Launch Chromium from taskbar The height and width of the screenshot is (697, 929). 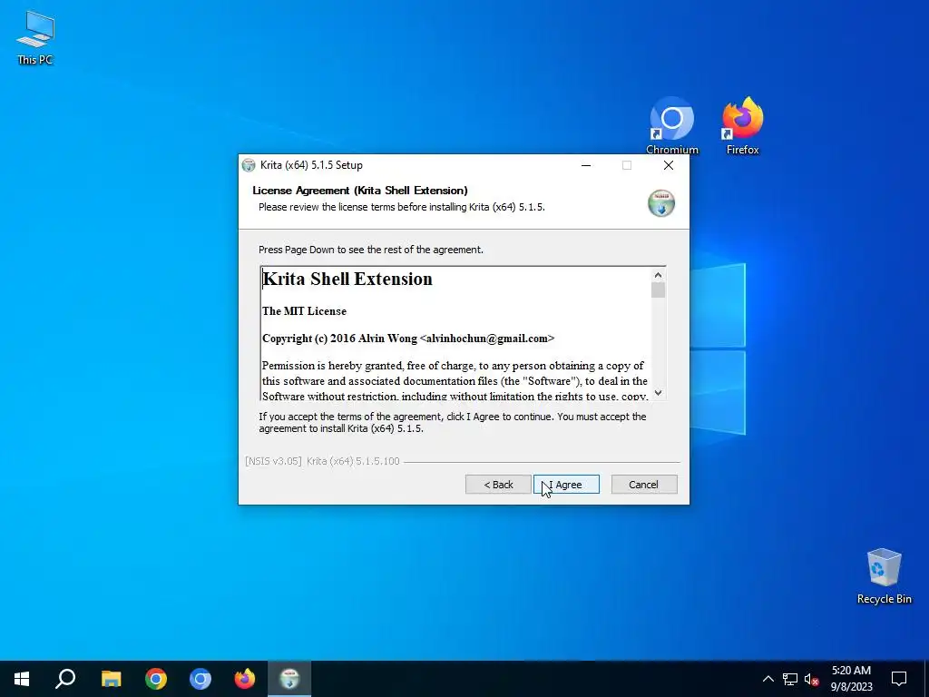tap(200, 679)
